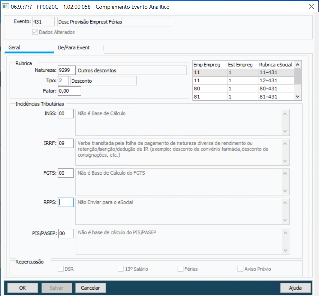Click down arrow of INSS description box
Screen dimensions: 319x296
tap(285, 131)
